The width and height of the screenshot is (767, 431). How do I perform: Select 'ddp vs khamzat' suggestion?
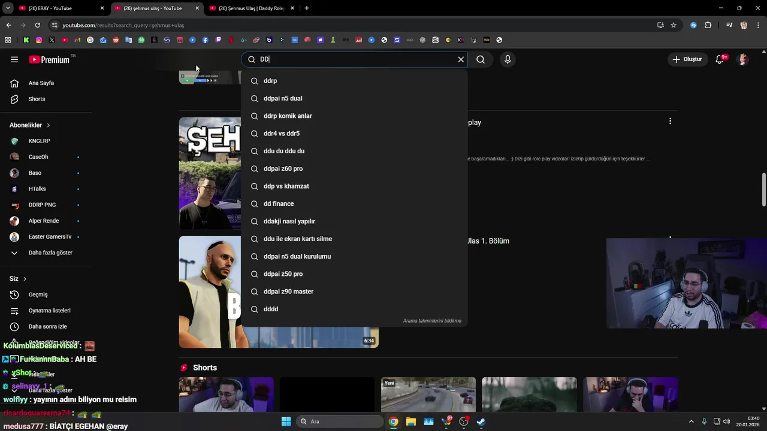(x=354, y=186)
